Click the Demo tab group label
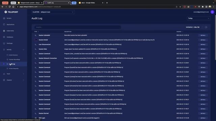The width and height of the screenshot is (216, 121). tap(13, 3)
